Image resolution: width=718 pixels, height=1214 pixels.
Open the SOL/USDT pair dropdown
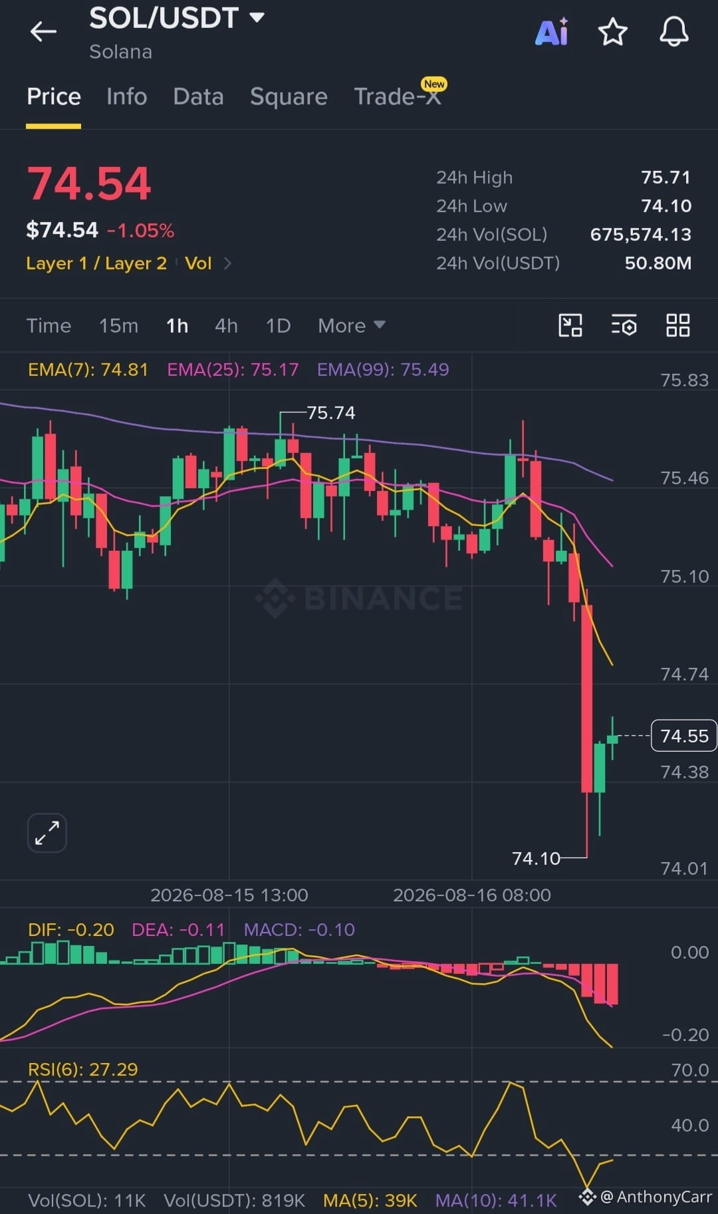tap(257, 17)
